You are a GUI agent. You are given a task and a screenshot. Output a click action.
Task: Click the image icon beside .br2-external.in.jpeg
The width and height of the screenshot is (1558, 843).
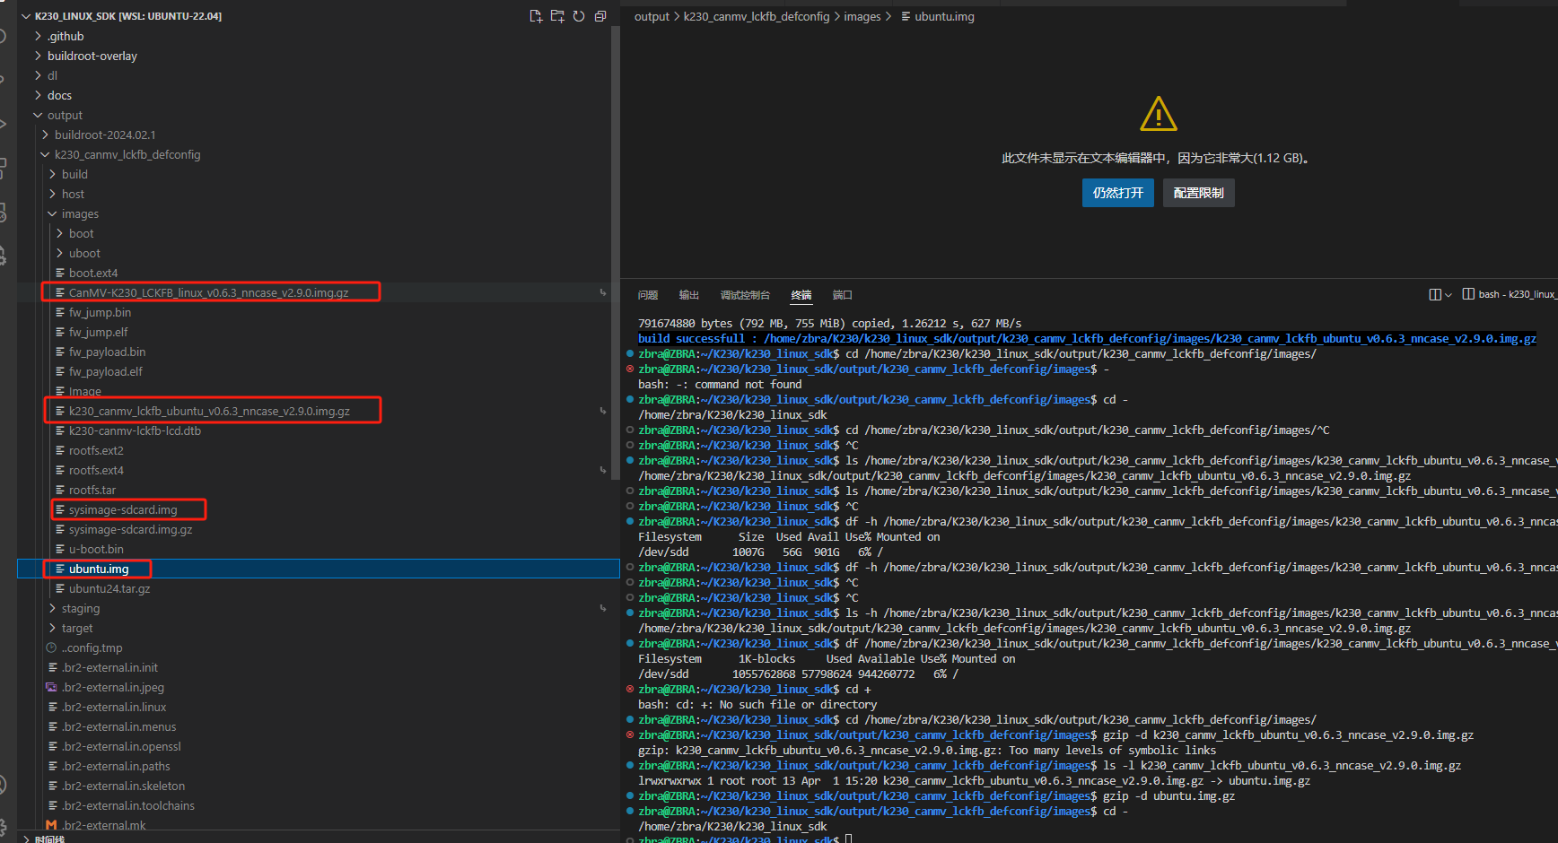coord(51,687)
